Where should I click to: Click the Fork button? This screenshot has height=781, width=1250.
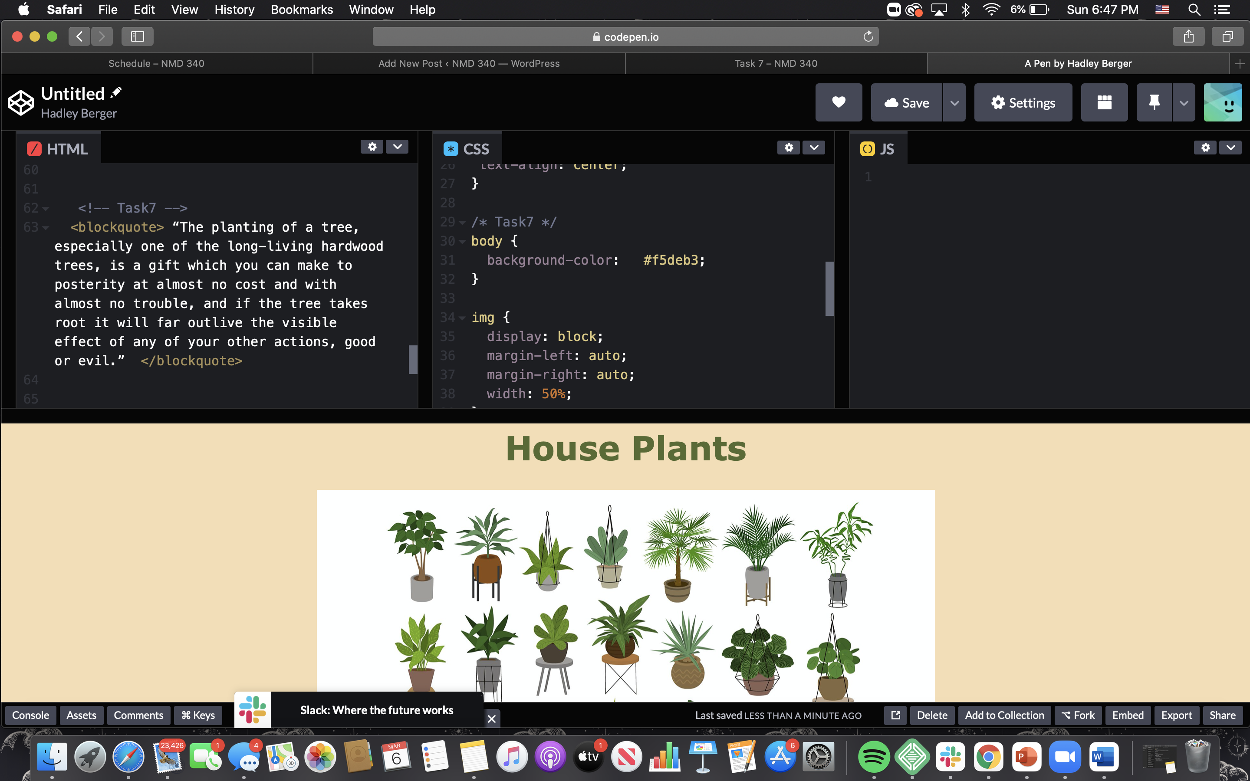click(x=1078, y=715)
